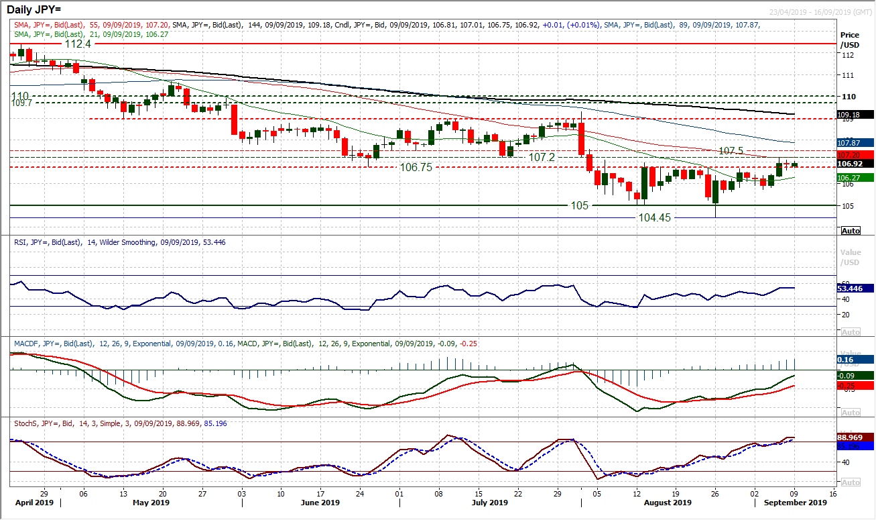Screen dimensions: 876x520
Task: Click the 109.7 level annotation
Action: pos(21,104)
